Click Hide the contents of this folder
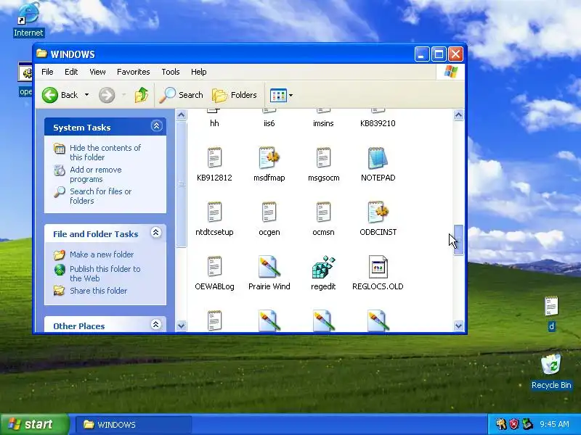The width and height of the screenshot is (581, 435). 105,152
